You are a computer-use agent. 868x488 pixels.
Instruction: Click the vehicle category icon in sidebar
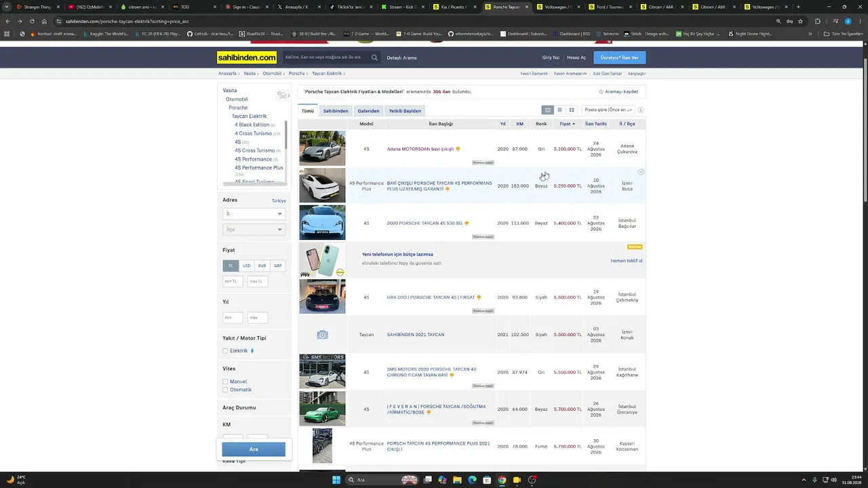click(x=283, y=95)
